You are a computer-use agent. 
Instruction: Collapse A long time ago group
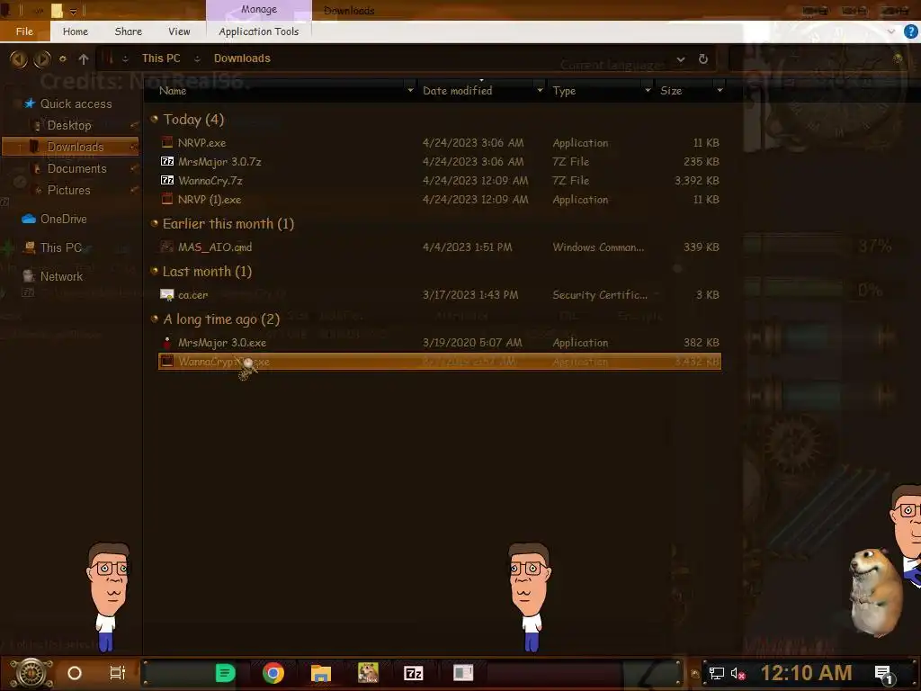pos(155,319)
